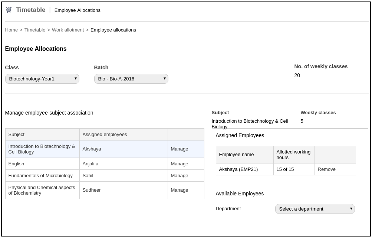Click the Akshaya (EMP21) employee name
The height and width of the screenshot is (238, 372).
coord(238,169)
